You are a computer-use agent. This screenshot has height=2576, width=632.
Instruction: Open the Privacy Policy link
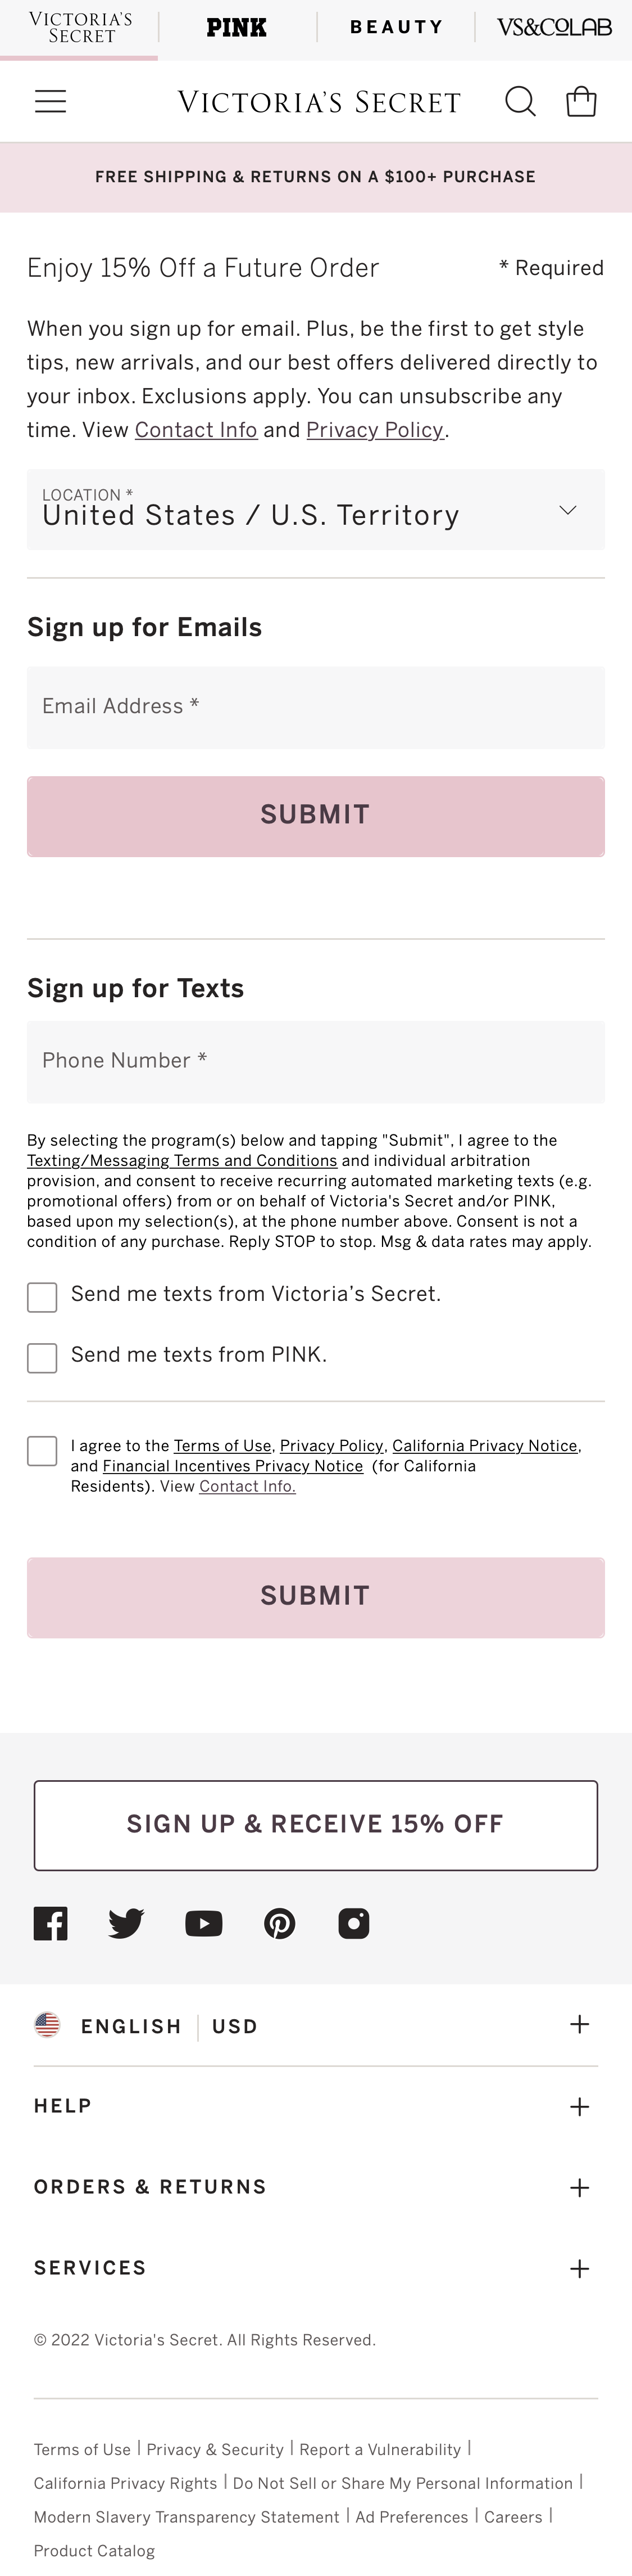tap(375, 430)
